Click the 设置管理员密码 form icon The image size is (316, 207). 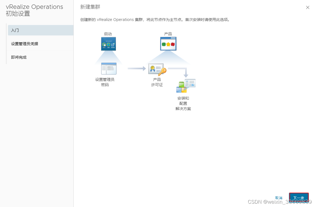point(109,68)
